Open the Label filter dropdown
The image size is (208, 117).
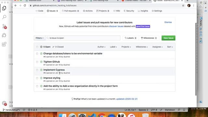pyautogui.click(x=113, y=47)
